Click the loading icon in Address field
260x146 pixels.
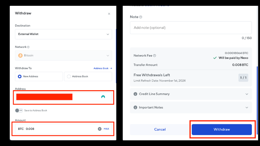point(103,97)
